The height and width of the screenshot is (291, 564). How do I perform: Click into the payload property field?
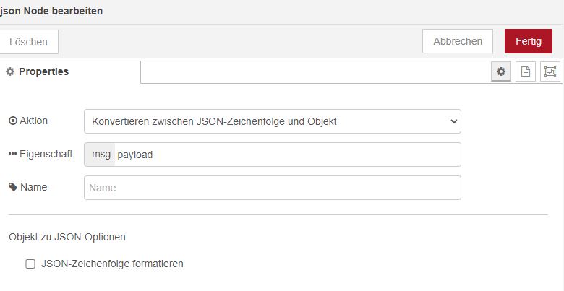(x=286, y=155)
